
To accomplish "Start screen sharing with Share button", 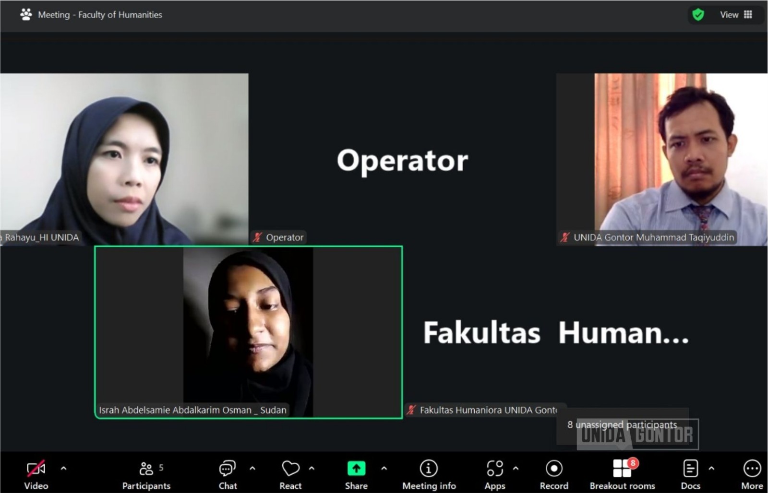I will [356, 474].
